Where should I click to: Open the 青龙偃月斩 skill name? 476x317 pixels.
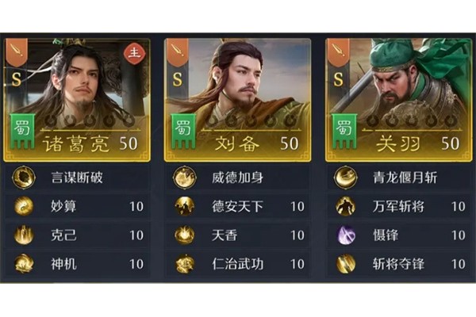point(405,178)
